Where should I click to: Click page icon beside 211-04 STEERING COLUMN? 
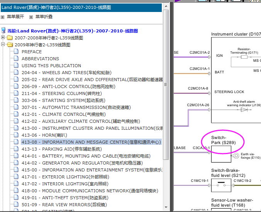[x=16, y=93]
